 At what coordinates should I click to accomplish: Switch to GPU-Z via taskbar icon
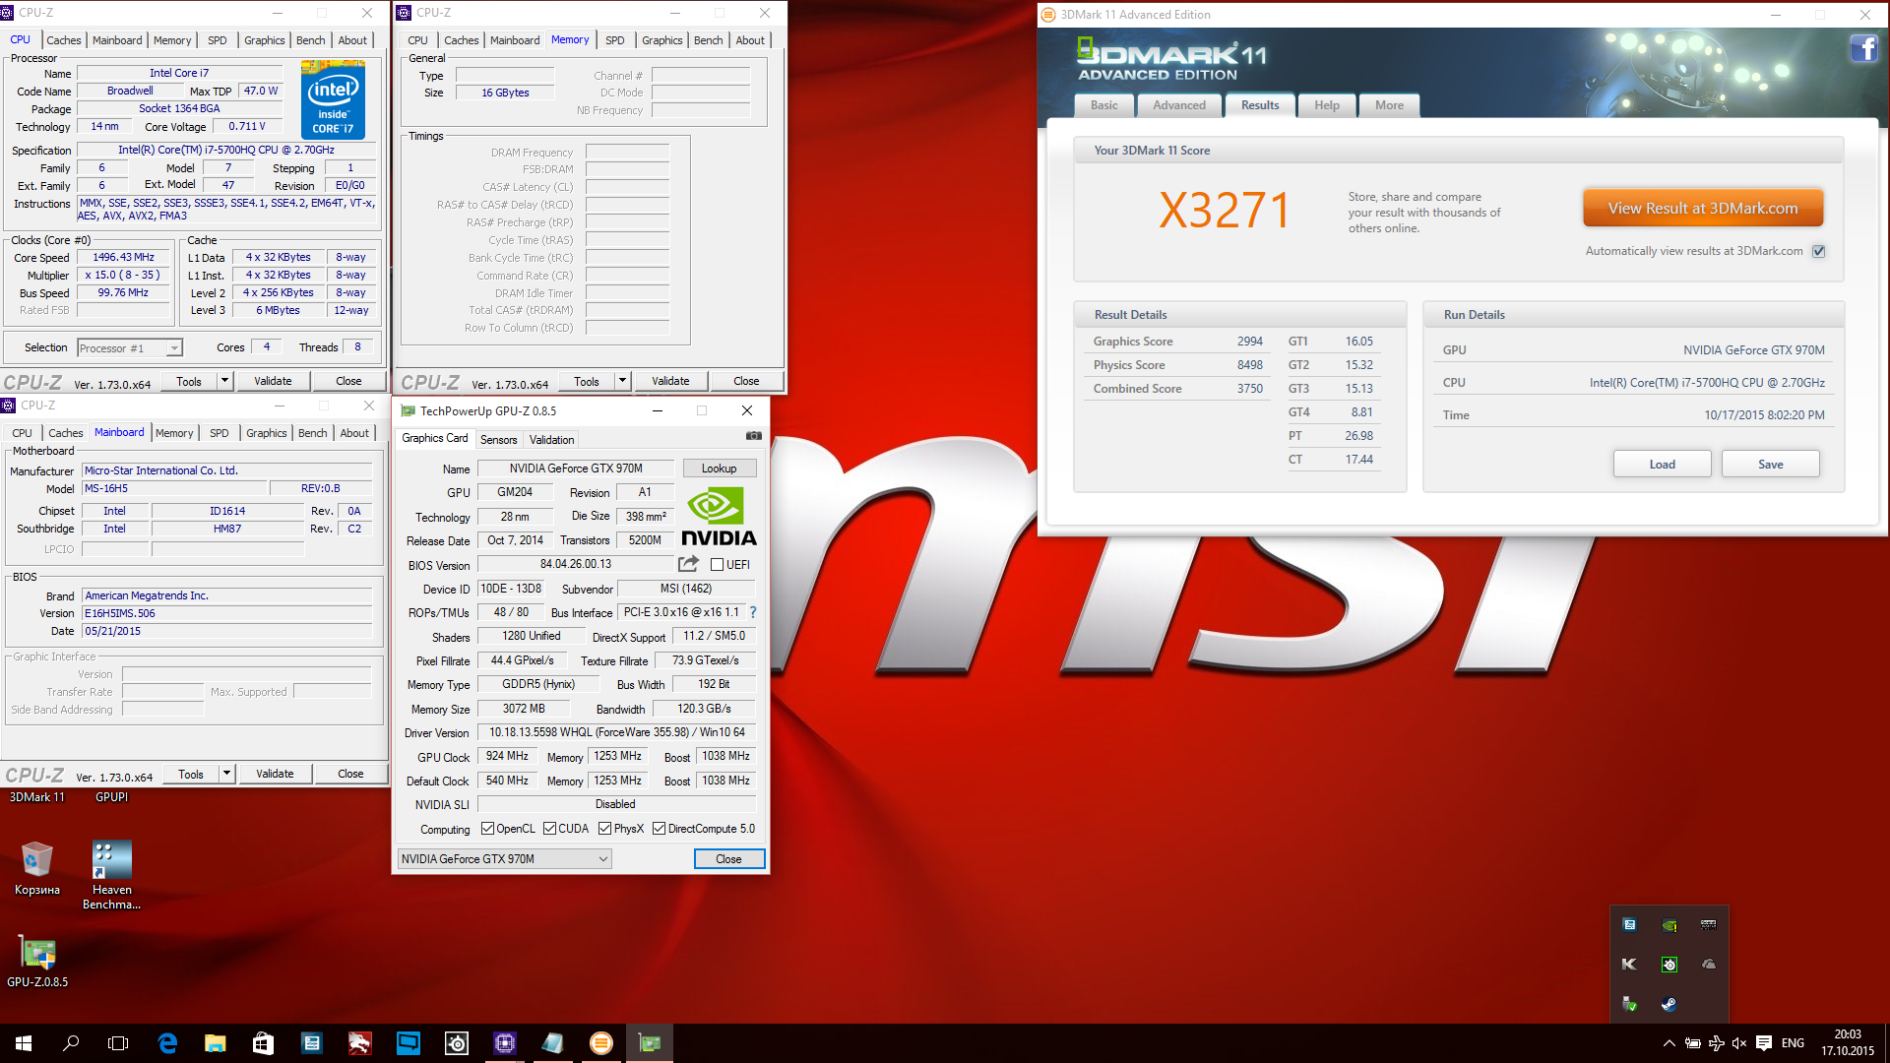[x=649, y=1043]
